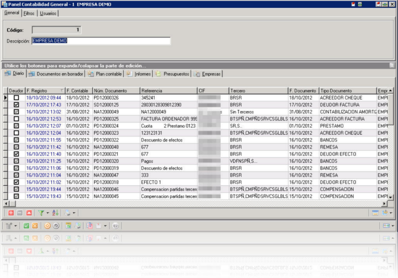This screenshot has height=278, width=398.
Task: Sort entries with the A-Z icon
Action: click(55, 213)
